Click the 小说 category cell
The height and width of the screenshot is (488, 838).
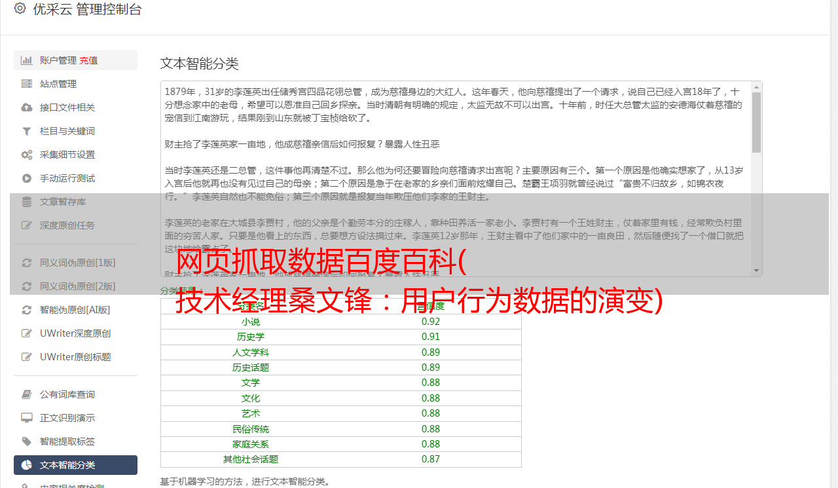click(x=251, y=322)
